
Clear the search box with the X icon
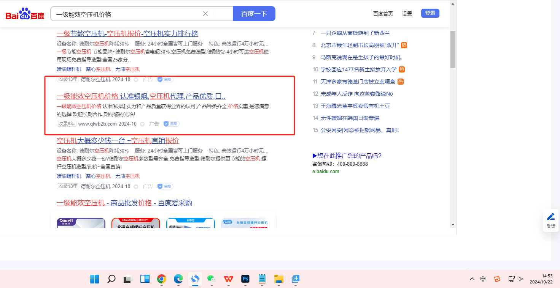click(205, 14)
